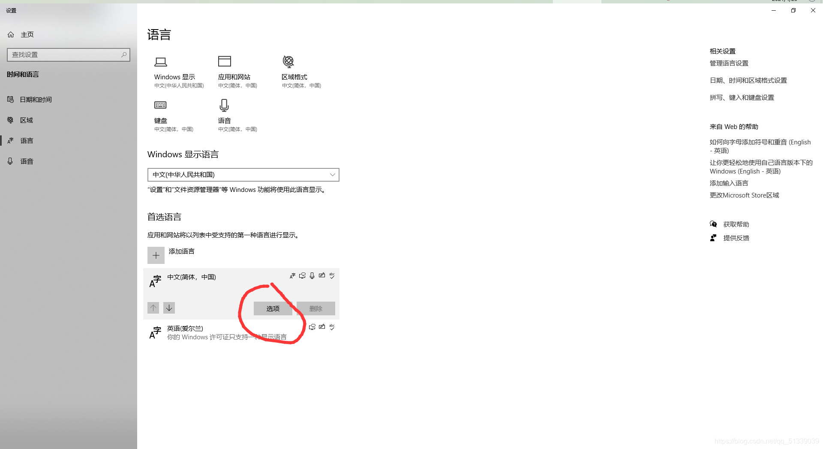Click the Windows 显示 laptop icon
This screenshot has height=449, width=823.
click(161, 62)
